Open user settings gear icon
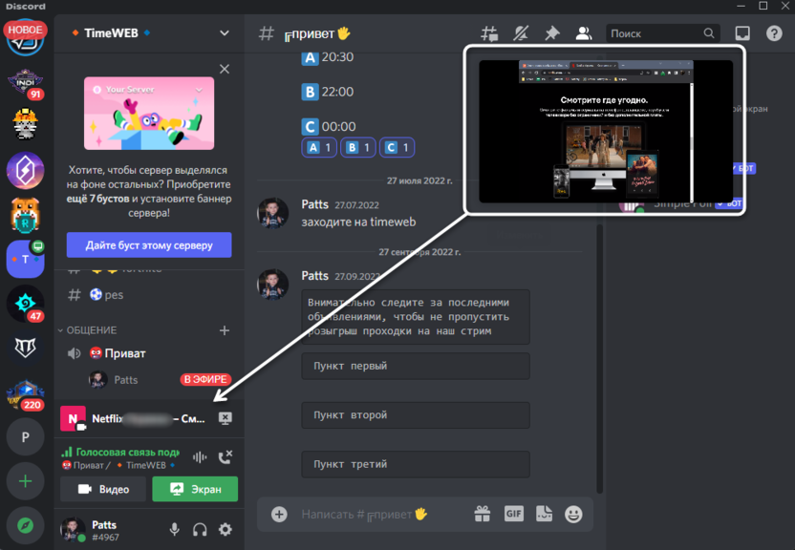Image resolution: width=795 pixels, height=550 pixels. [x=226, y=529]
